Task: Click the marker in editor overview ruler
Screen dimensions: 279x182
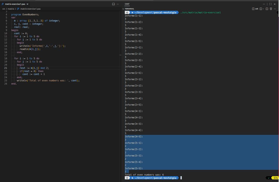Action: coord(120,55)
